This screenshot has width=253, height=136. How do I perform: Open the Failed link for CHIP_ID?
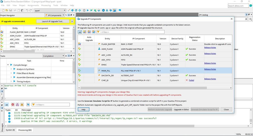click(191, 80)
